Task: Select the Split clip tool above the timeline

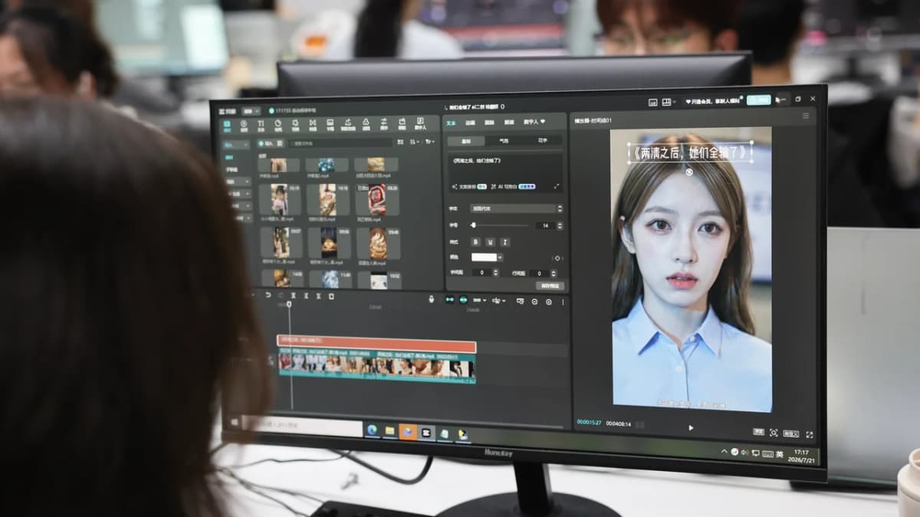Action: tap(293, 296)
